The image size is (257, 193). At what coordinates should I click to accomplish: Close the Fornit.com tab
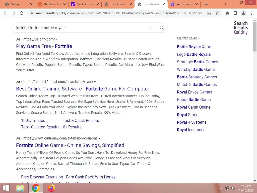[131, 5]
